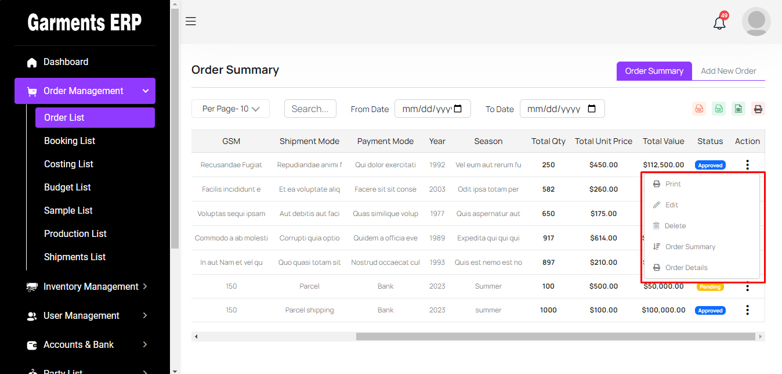
Task: Go to the Dashboard page
Action: [x=66, y=62]
